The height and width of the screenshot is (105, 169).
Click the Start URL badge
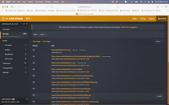75,50
